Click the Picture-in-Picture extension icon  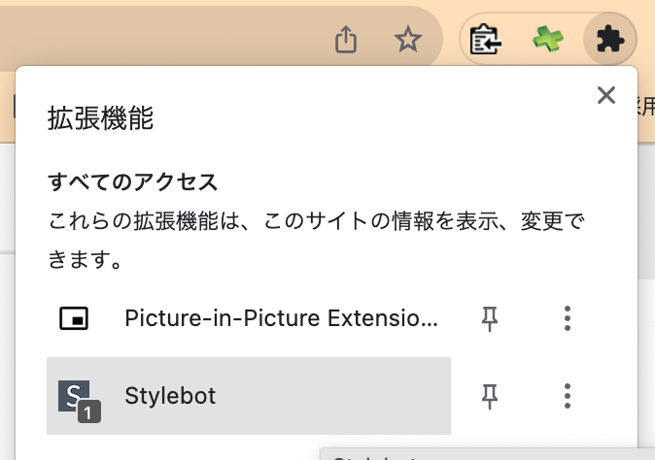coord(74,318)
